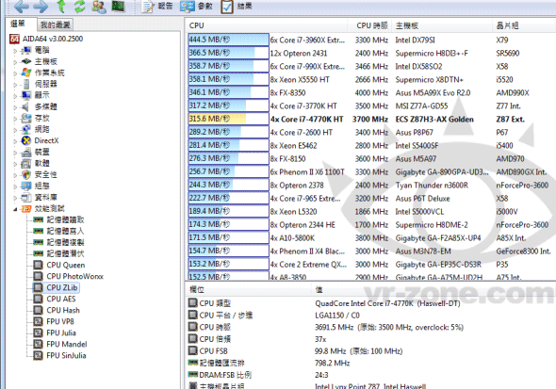Screen dimensions: 556x389
Task: Expand the 作業系統 tree node arrow
Action: (15, 73)
